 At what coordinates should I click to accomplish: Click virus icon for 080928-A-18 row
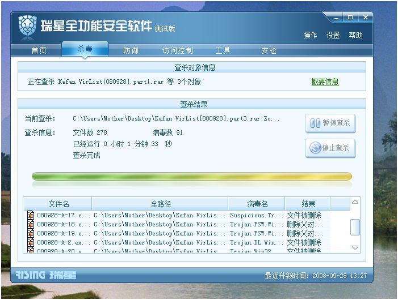(x=31, y=224)
